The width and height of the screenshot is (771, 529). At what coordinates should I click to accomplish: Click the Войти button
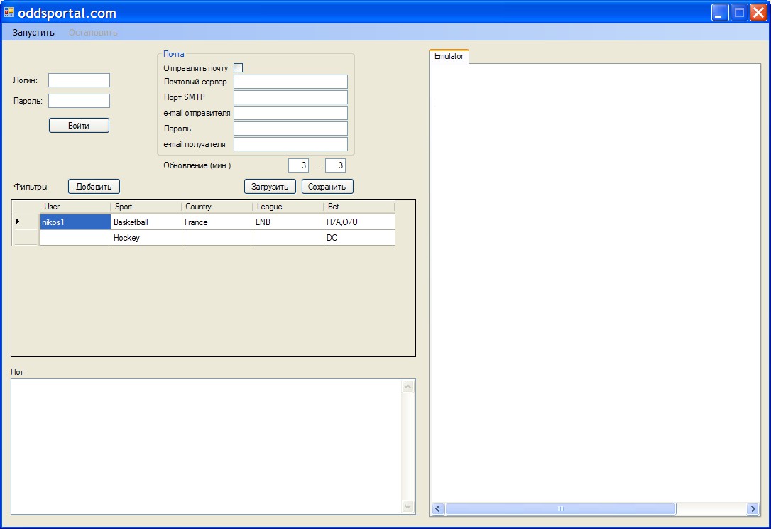80,126
